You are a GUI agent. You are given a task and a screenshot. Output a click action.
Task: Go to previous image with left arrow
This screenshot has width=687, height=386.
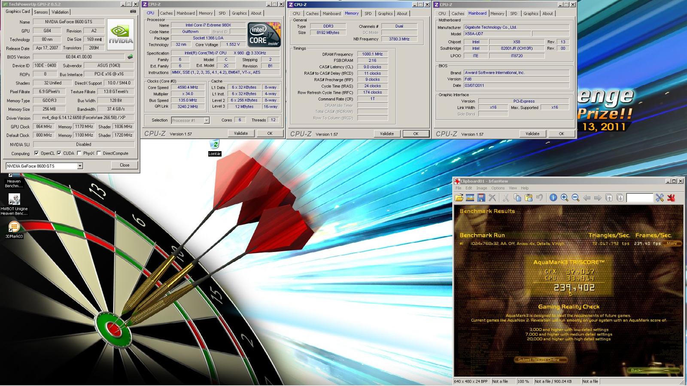(587, 198)
